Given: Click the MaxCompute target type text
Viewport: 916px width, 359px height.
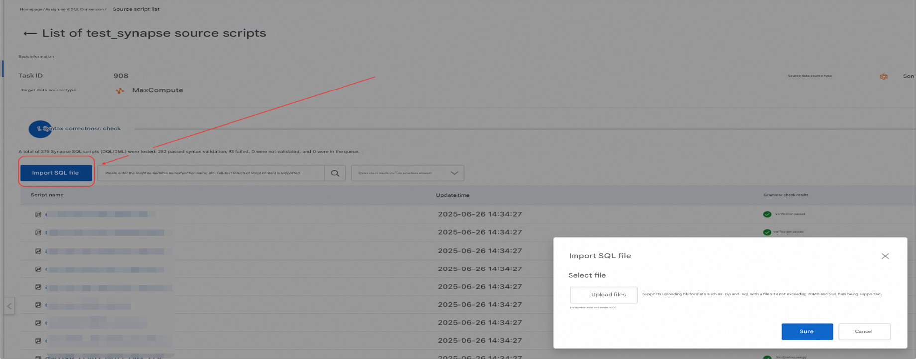Looking at the screenshot, I should pos(158,90).
